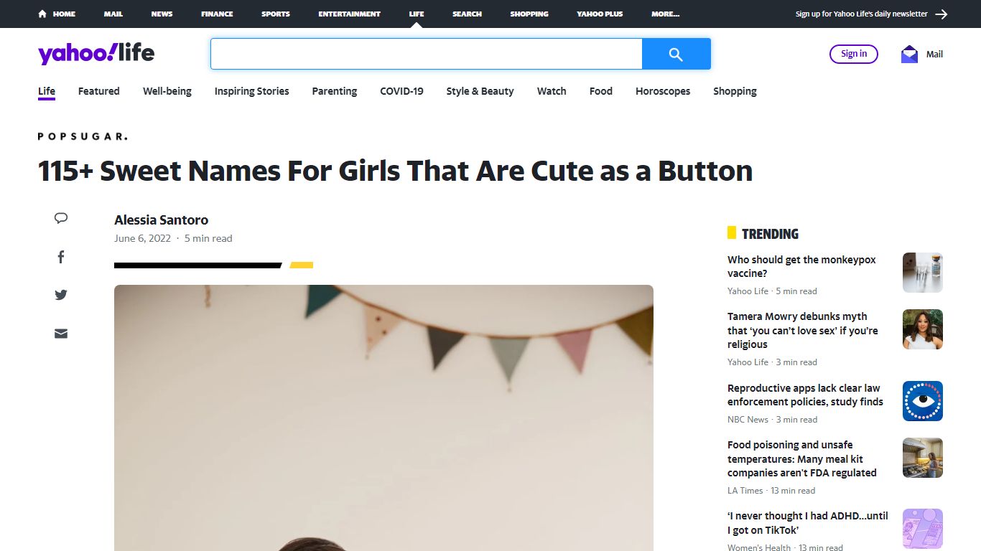The height and width of the screenshot is (551, 981).
Task: Click Reproductive apps eye thumbnail
Action: [x=922, y=401]
